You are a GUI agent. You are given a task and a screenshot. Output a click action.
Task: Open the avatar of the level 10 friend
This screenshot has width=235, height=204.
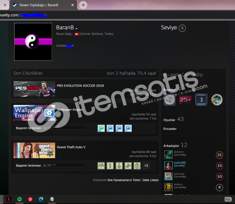click(x=169, y=176)
